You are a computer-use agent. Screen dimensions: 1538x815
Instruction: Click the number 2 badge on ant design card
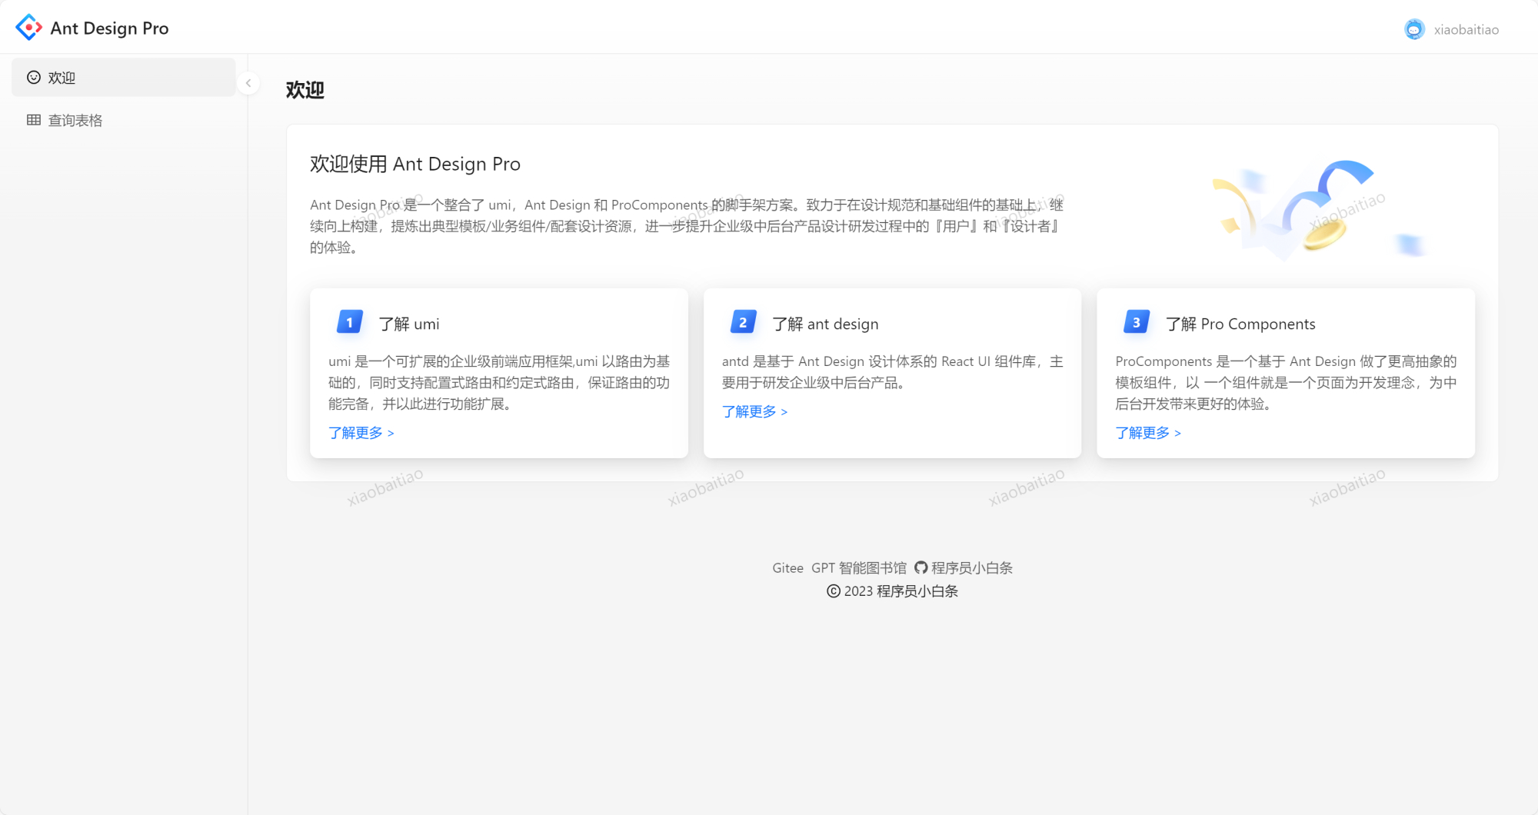pos(743,322)
